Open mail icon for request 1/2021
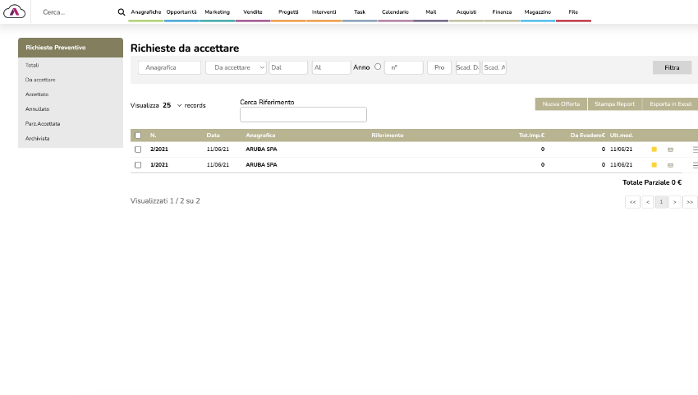This screenshot has width=698, height=395. 670,165
